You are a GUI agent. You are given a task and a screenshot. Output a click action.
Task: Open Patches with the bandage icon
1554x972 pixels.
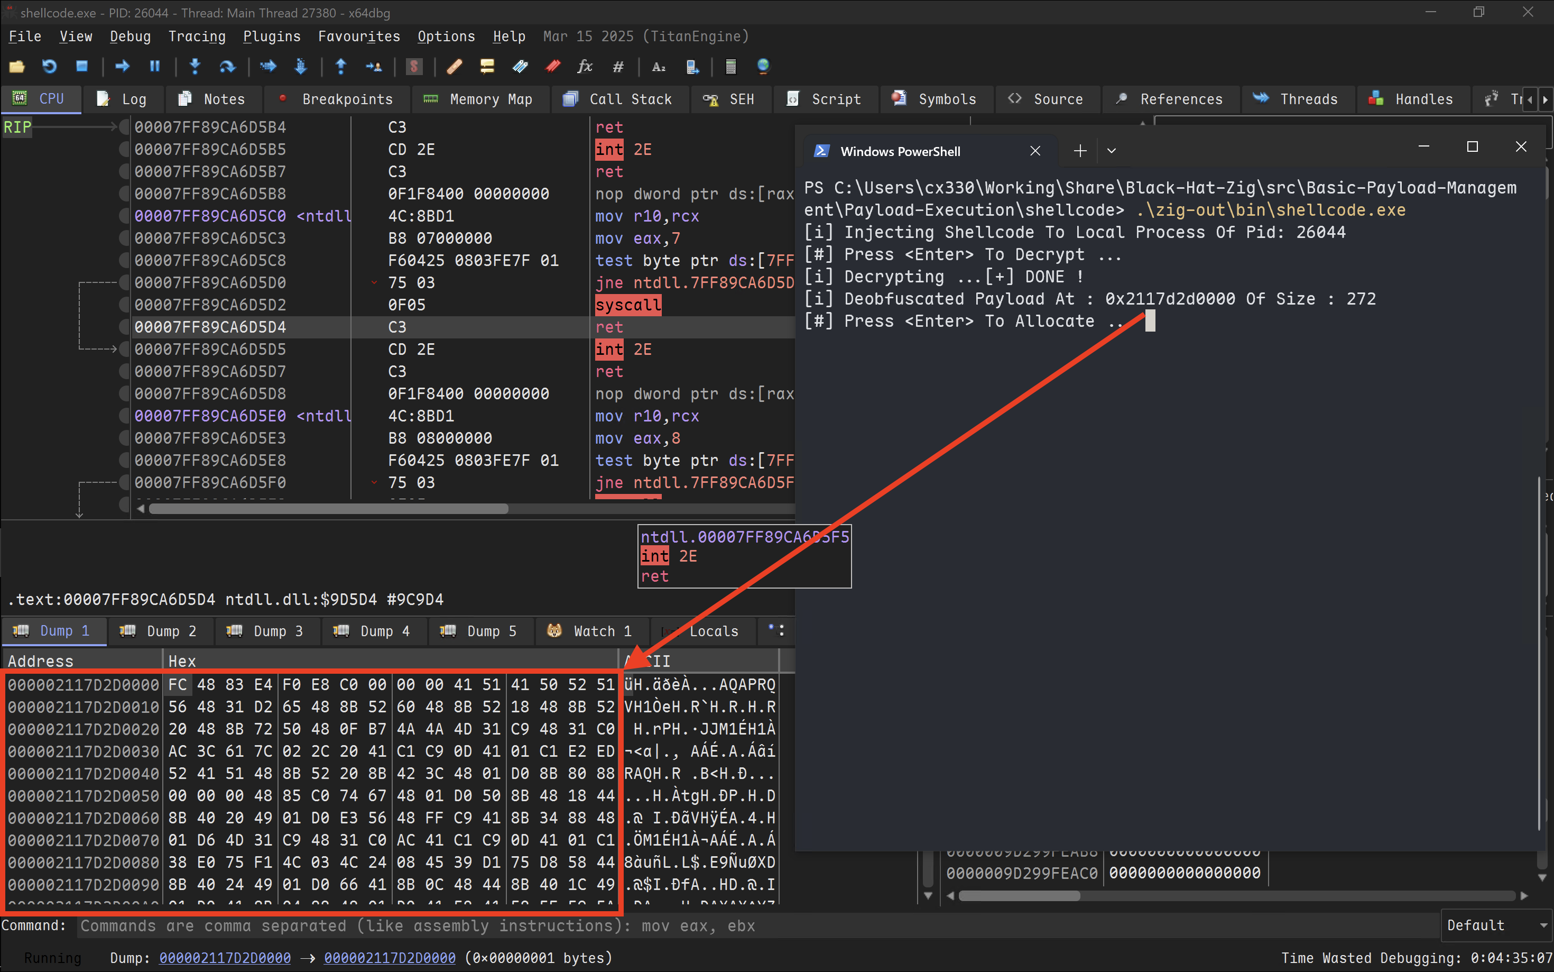(x=455, y=66)
